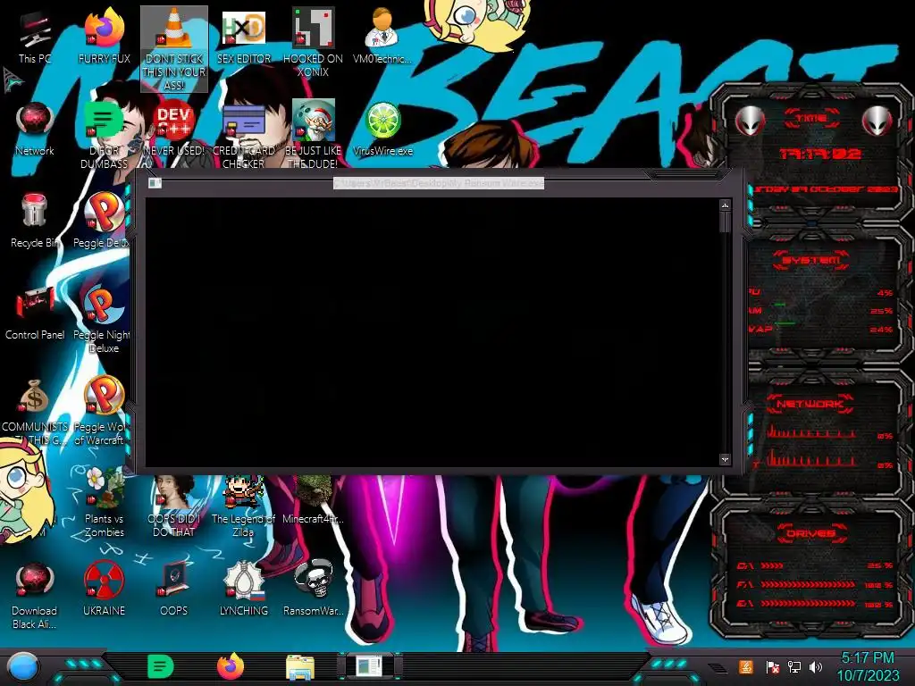Click the widget's digital clock readout
The image size is (915, 686).
click(x=820, y=154)
